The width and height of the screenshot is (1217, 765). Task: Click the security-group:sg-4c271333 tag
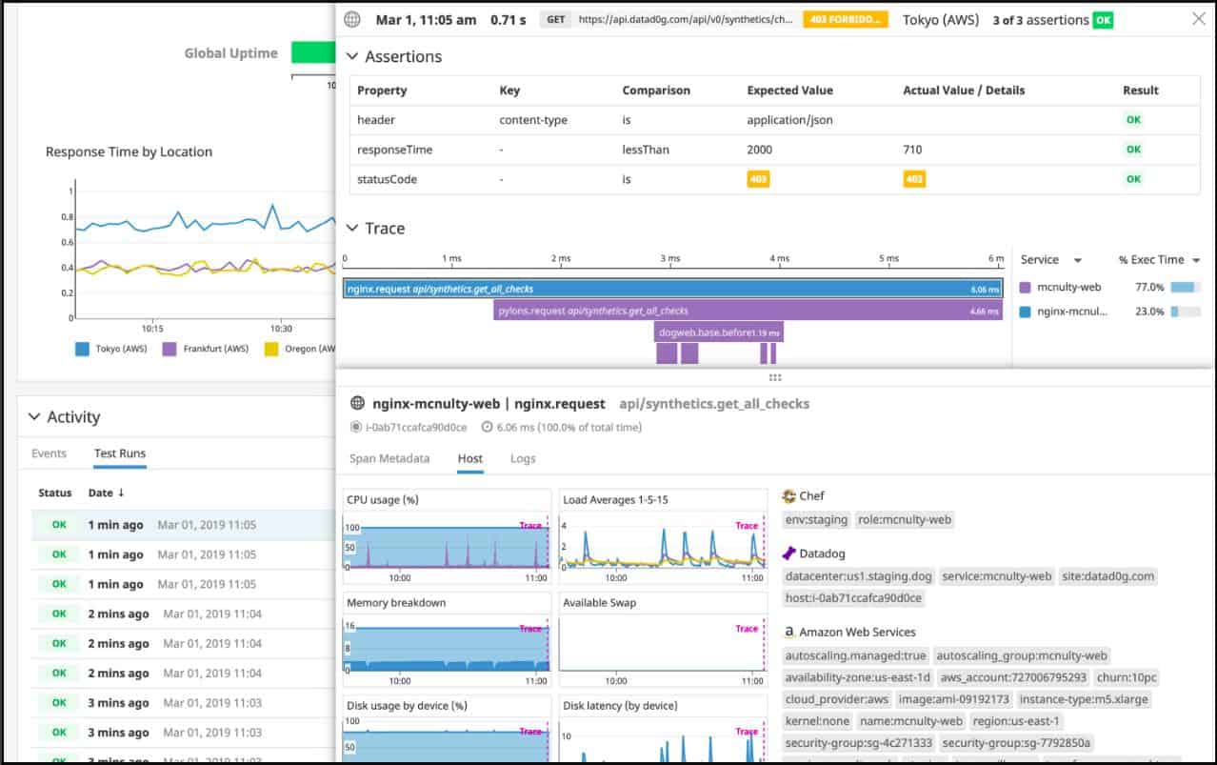point(859,743)
